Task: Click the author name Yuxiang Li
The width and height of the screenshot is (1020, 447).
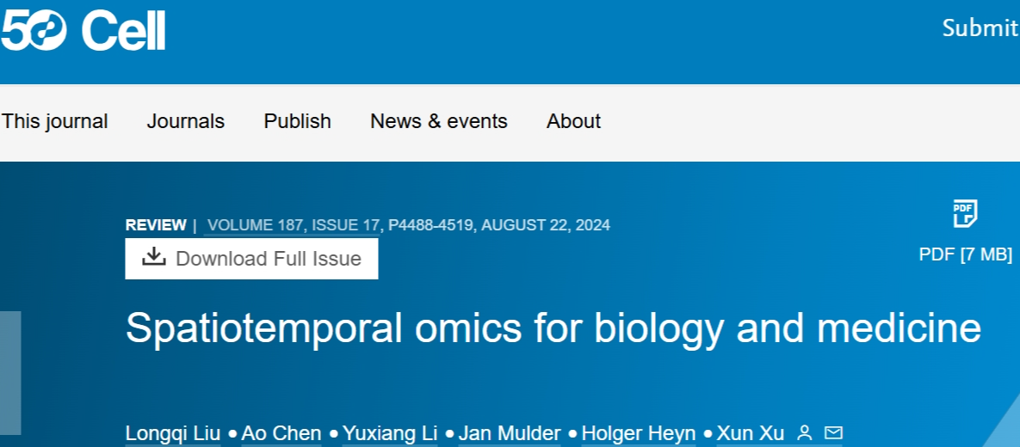Action: coord(390,433)
